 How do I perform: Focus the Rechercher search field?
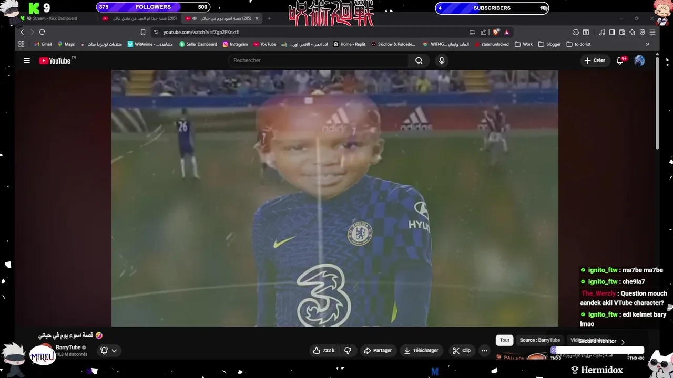point(319,60)
